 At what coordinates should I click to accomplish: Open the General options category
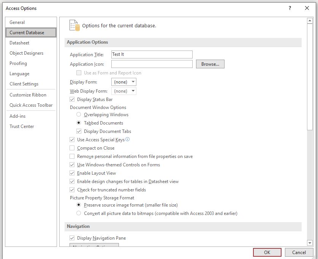pyautogui.click(x=31, y=22)
